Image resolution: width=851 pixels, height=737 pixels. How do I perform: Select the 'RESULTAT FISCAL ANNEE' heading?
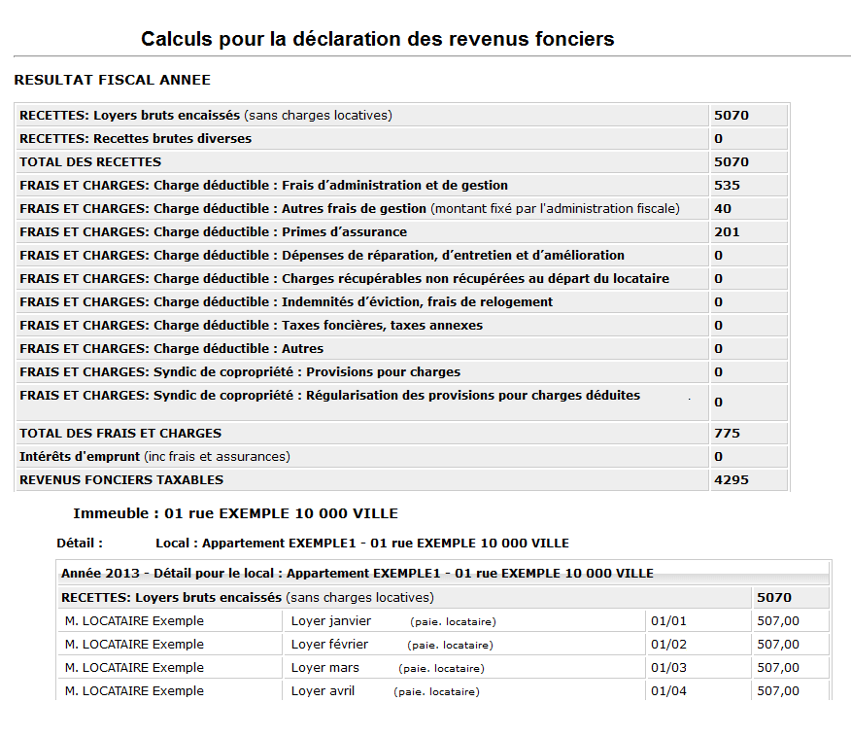tap(112, 80)
